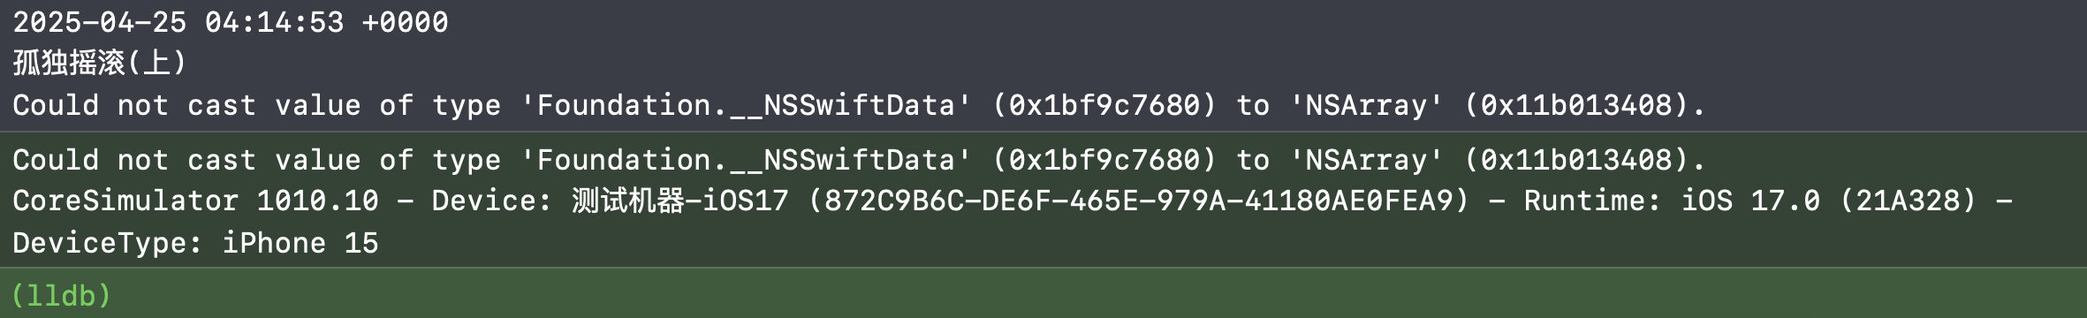This screenshot has height=318, width=2087.
Task: Click the 'NSArray' type name in the first error
Action: 1367,105
